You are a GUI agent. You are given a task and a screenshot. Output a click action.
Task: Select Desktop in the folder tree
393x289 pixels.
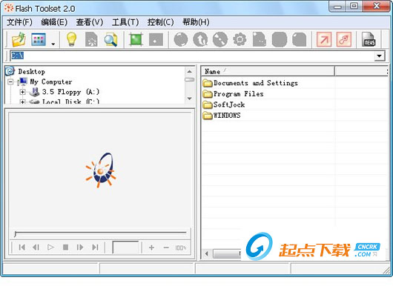point(32,72)
